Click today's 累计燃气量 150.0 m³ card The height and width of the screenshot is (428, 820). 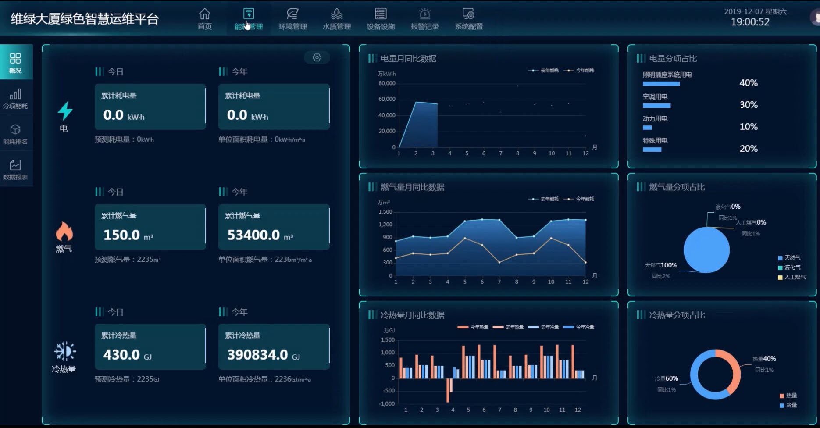pyautogui.click(x=150, y=227)
